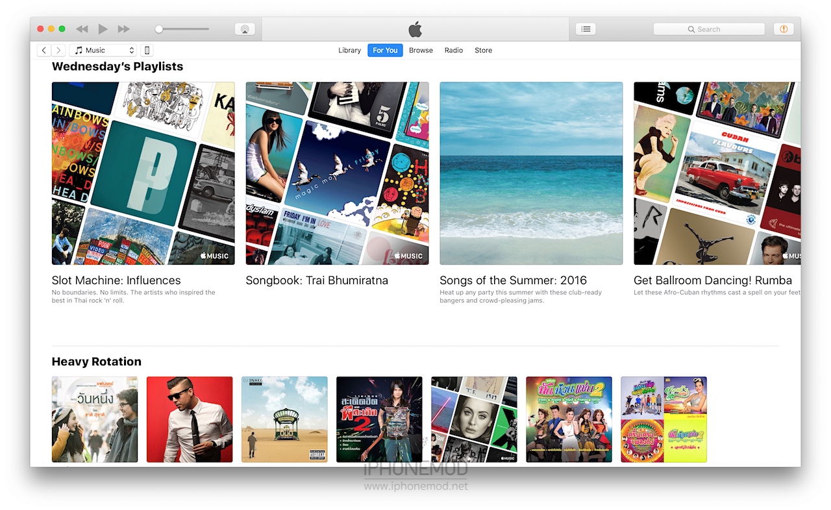Screen dimensions: 831x510
Task: Go back with the left chevron
Action: click(44, 50)
